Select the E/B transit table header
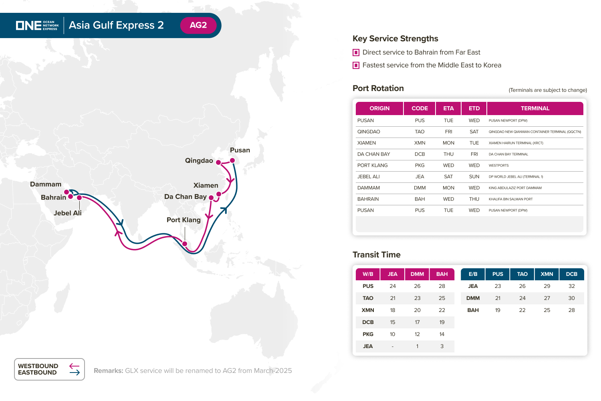The image size is (601, 401). coord(473,274)
